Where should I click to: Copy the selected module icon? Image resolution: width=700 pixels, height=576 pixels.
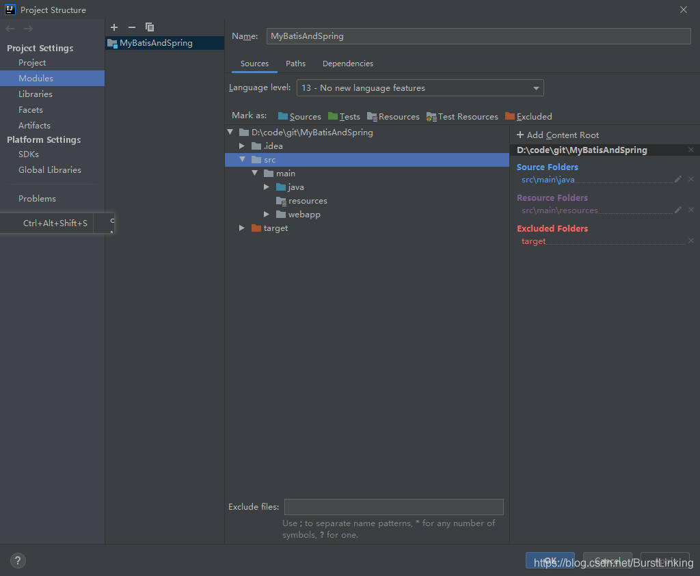150,27
